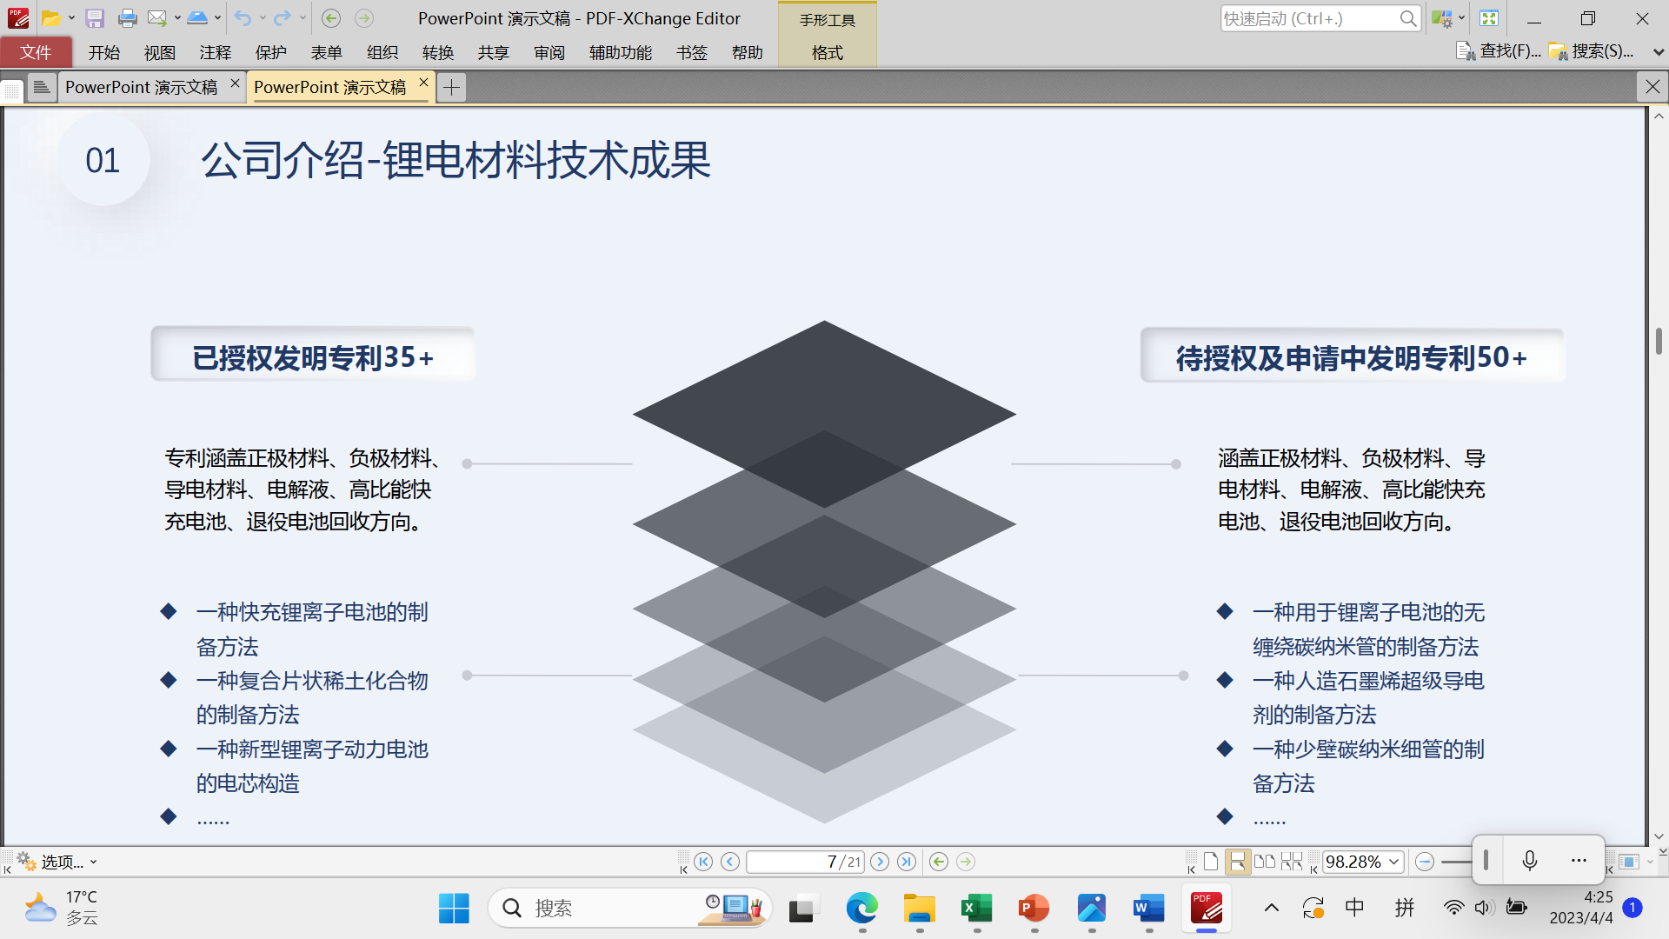This screenshot has height=939, width=1669.
Task: Click the 查找(F) find button
Action: pyautogui.click(x=1499, y=51)
